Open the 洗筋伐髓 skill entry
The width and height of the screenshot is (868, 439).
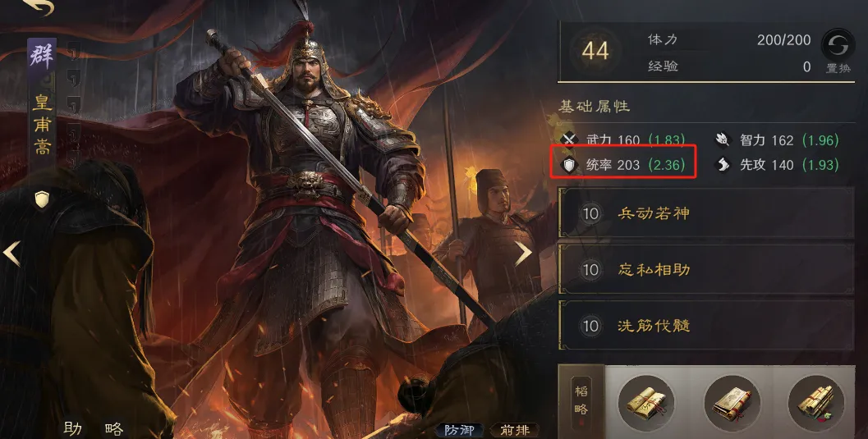[x=706, y=326]
